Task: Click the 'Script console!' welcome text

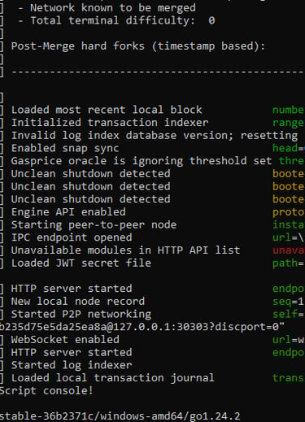Action: pyautogui.click(x=46, y=391)
